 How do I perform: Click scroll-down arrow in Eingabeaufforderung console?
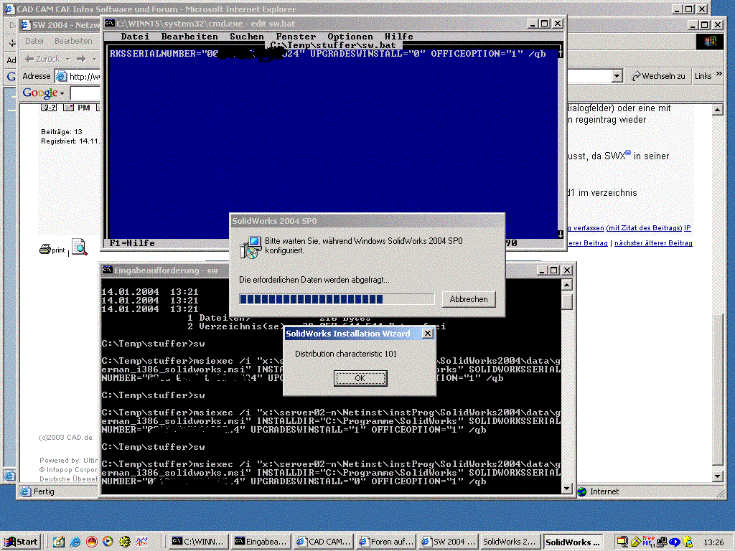[567, 489]
